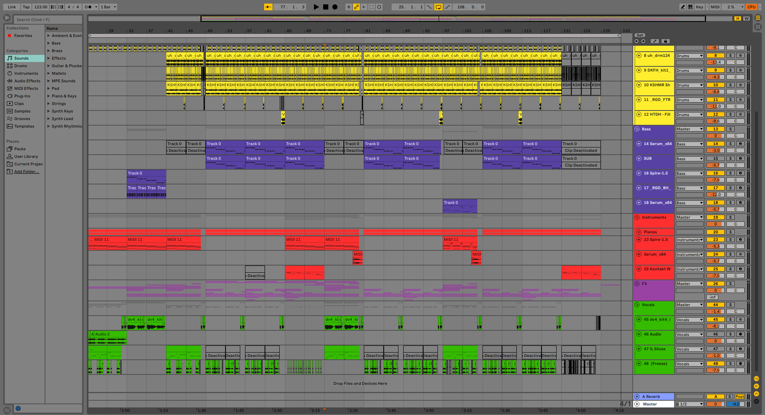Screen dimensions: 765x415
Task: Arm the 46 Audio track for recording
Action: click(740, 334)
